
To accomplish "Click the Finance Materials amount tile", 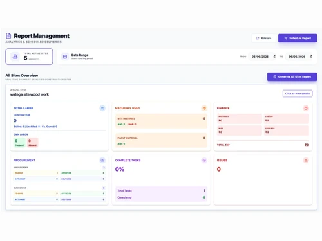I will (x=240, y=119).
